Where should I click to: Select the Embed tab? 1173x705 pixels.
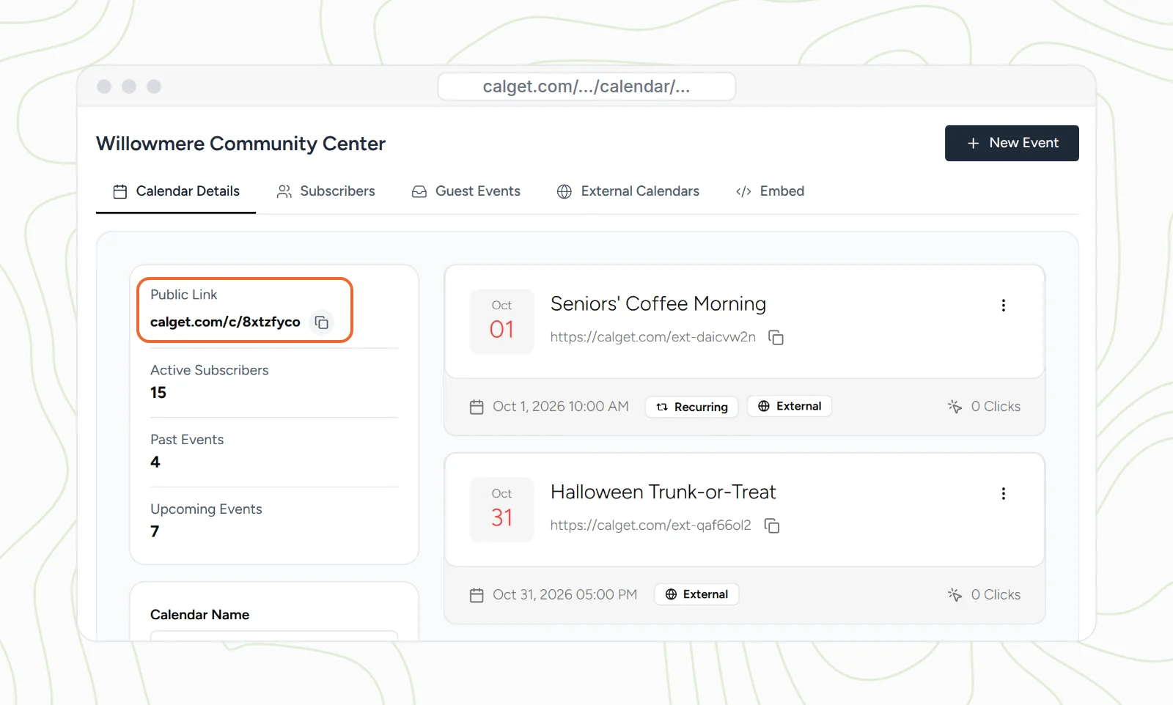770,191
